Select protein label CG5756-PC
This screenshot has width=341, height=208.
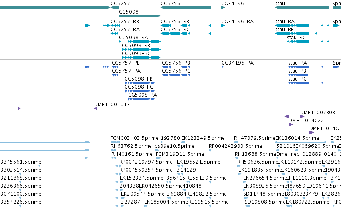click(x=176, y=71)
